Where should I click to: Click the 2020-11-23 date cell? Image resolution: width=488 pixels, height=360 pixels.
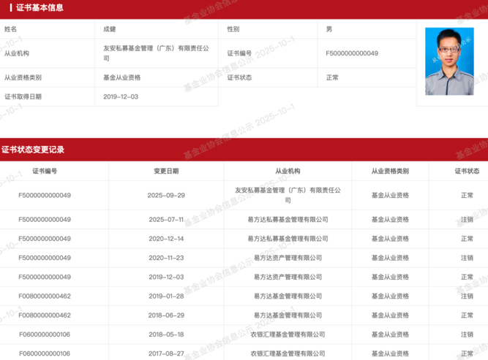pyautogui.click(x=166, y=258)
